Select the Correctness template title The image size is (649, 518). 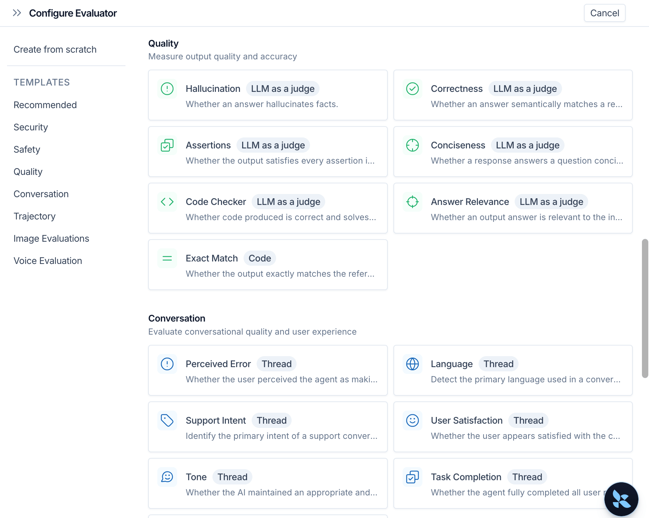tap(457, 89)
